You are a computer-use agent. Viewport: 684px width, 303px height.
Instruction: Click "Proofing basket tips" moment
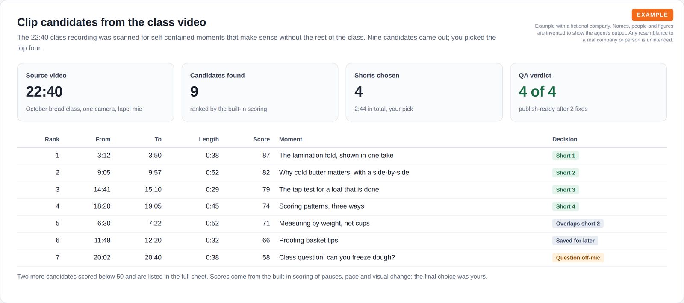pos(309,241)
